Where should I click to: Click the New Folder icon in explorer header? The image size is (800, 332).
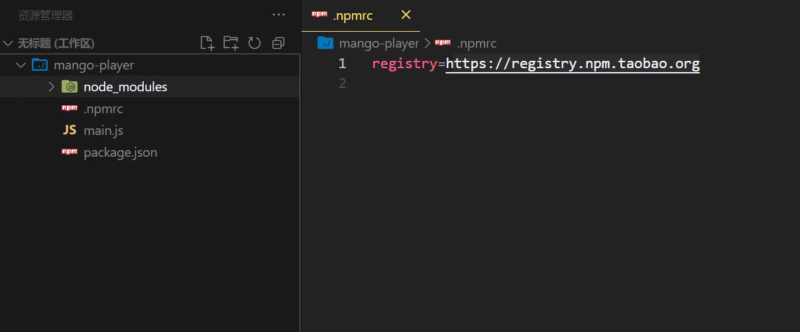231,44
